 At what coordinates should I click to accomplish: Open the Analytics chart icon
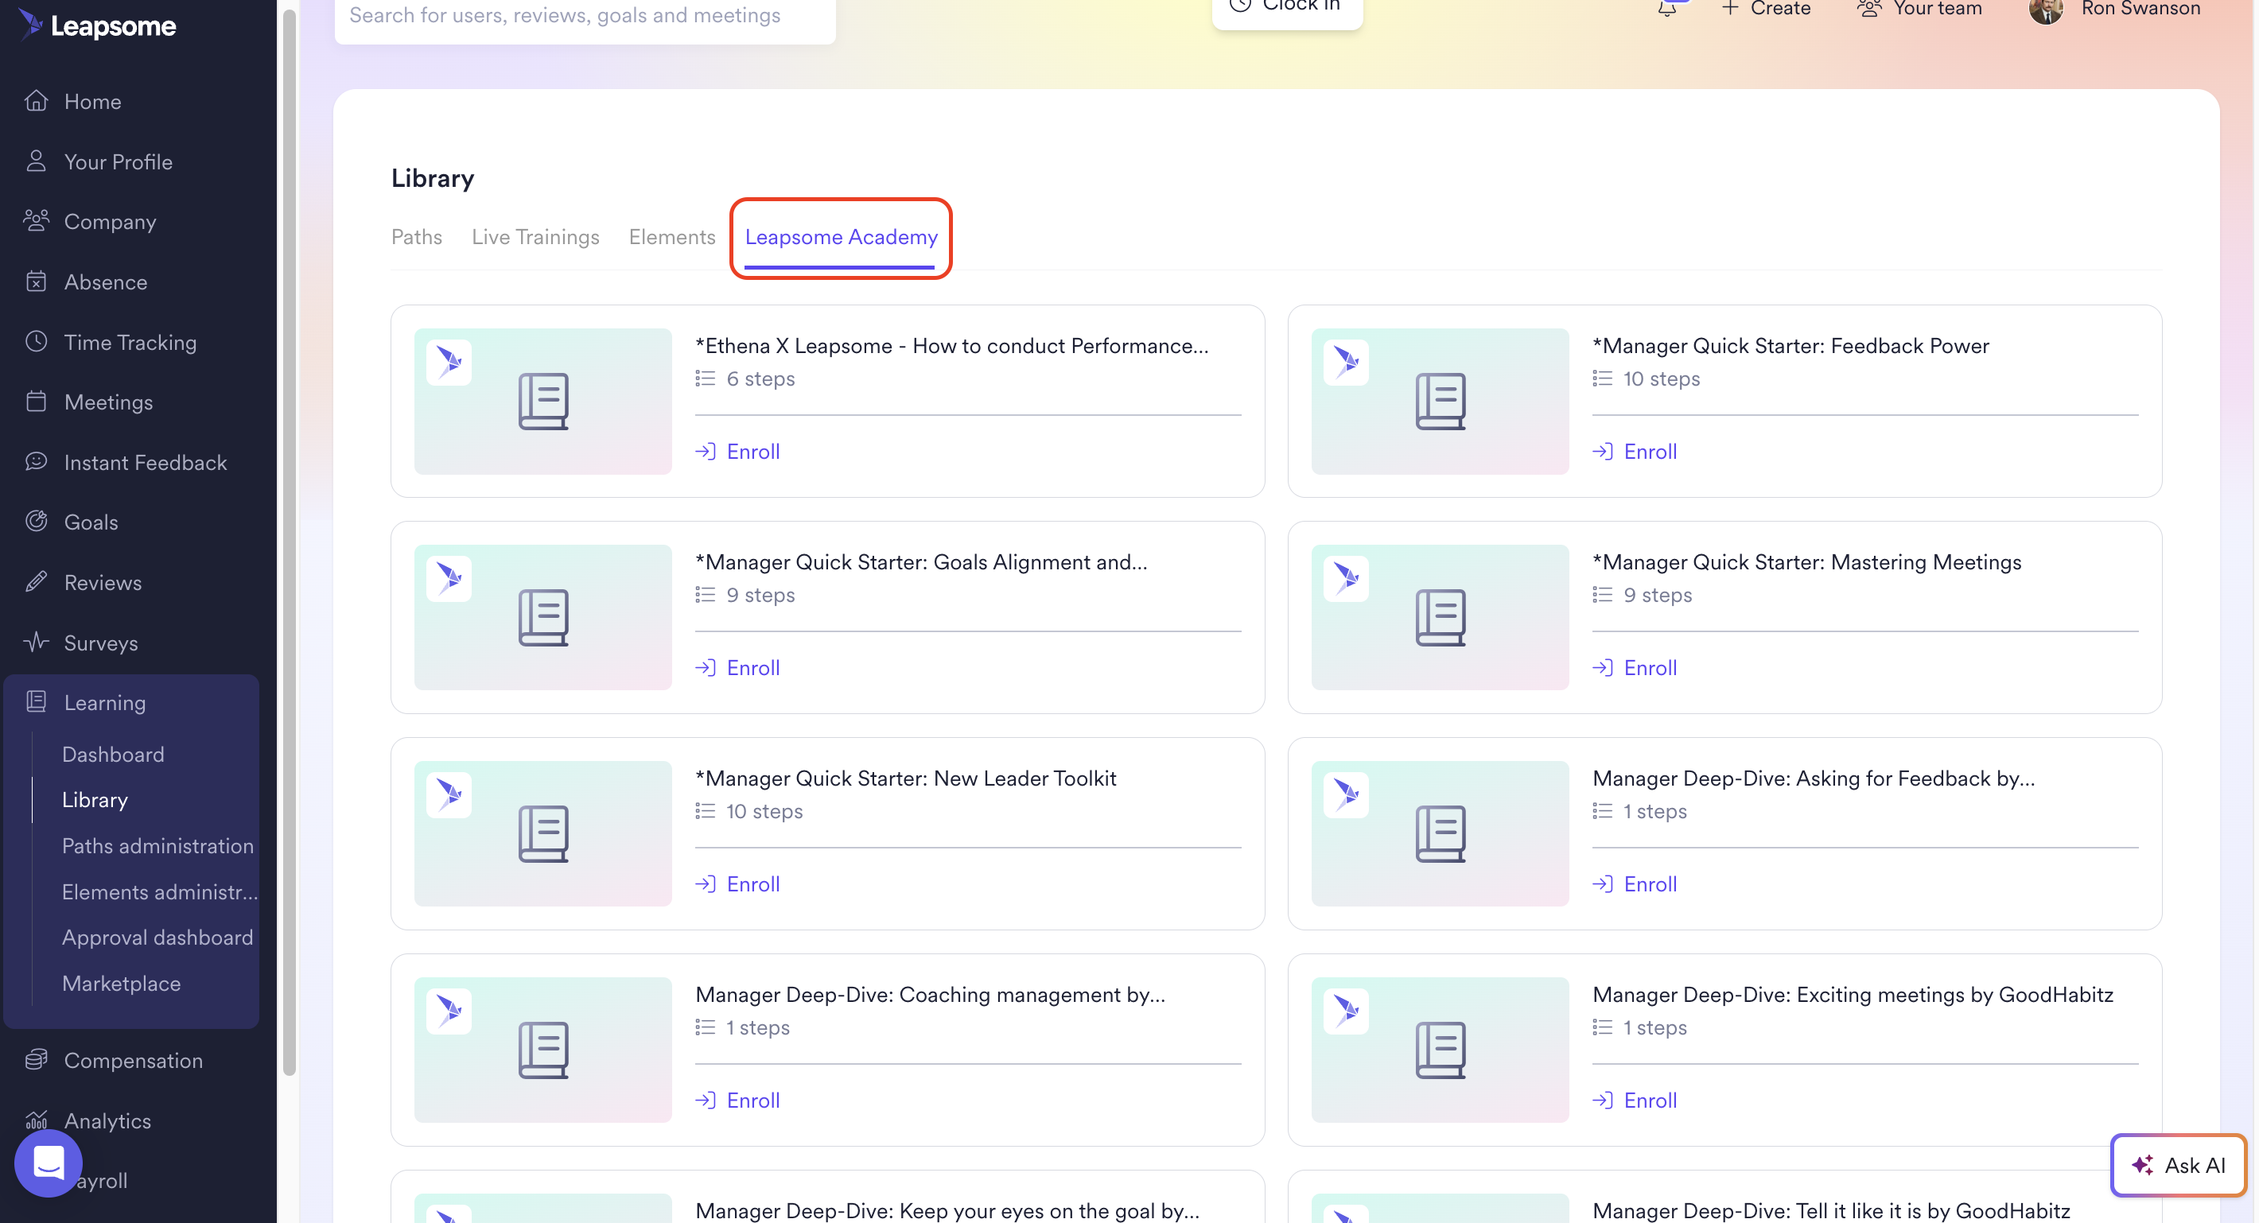point(36,1120)
